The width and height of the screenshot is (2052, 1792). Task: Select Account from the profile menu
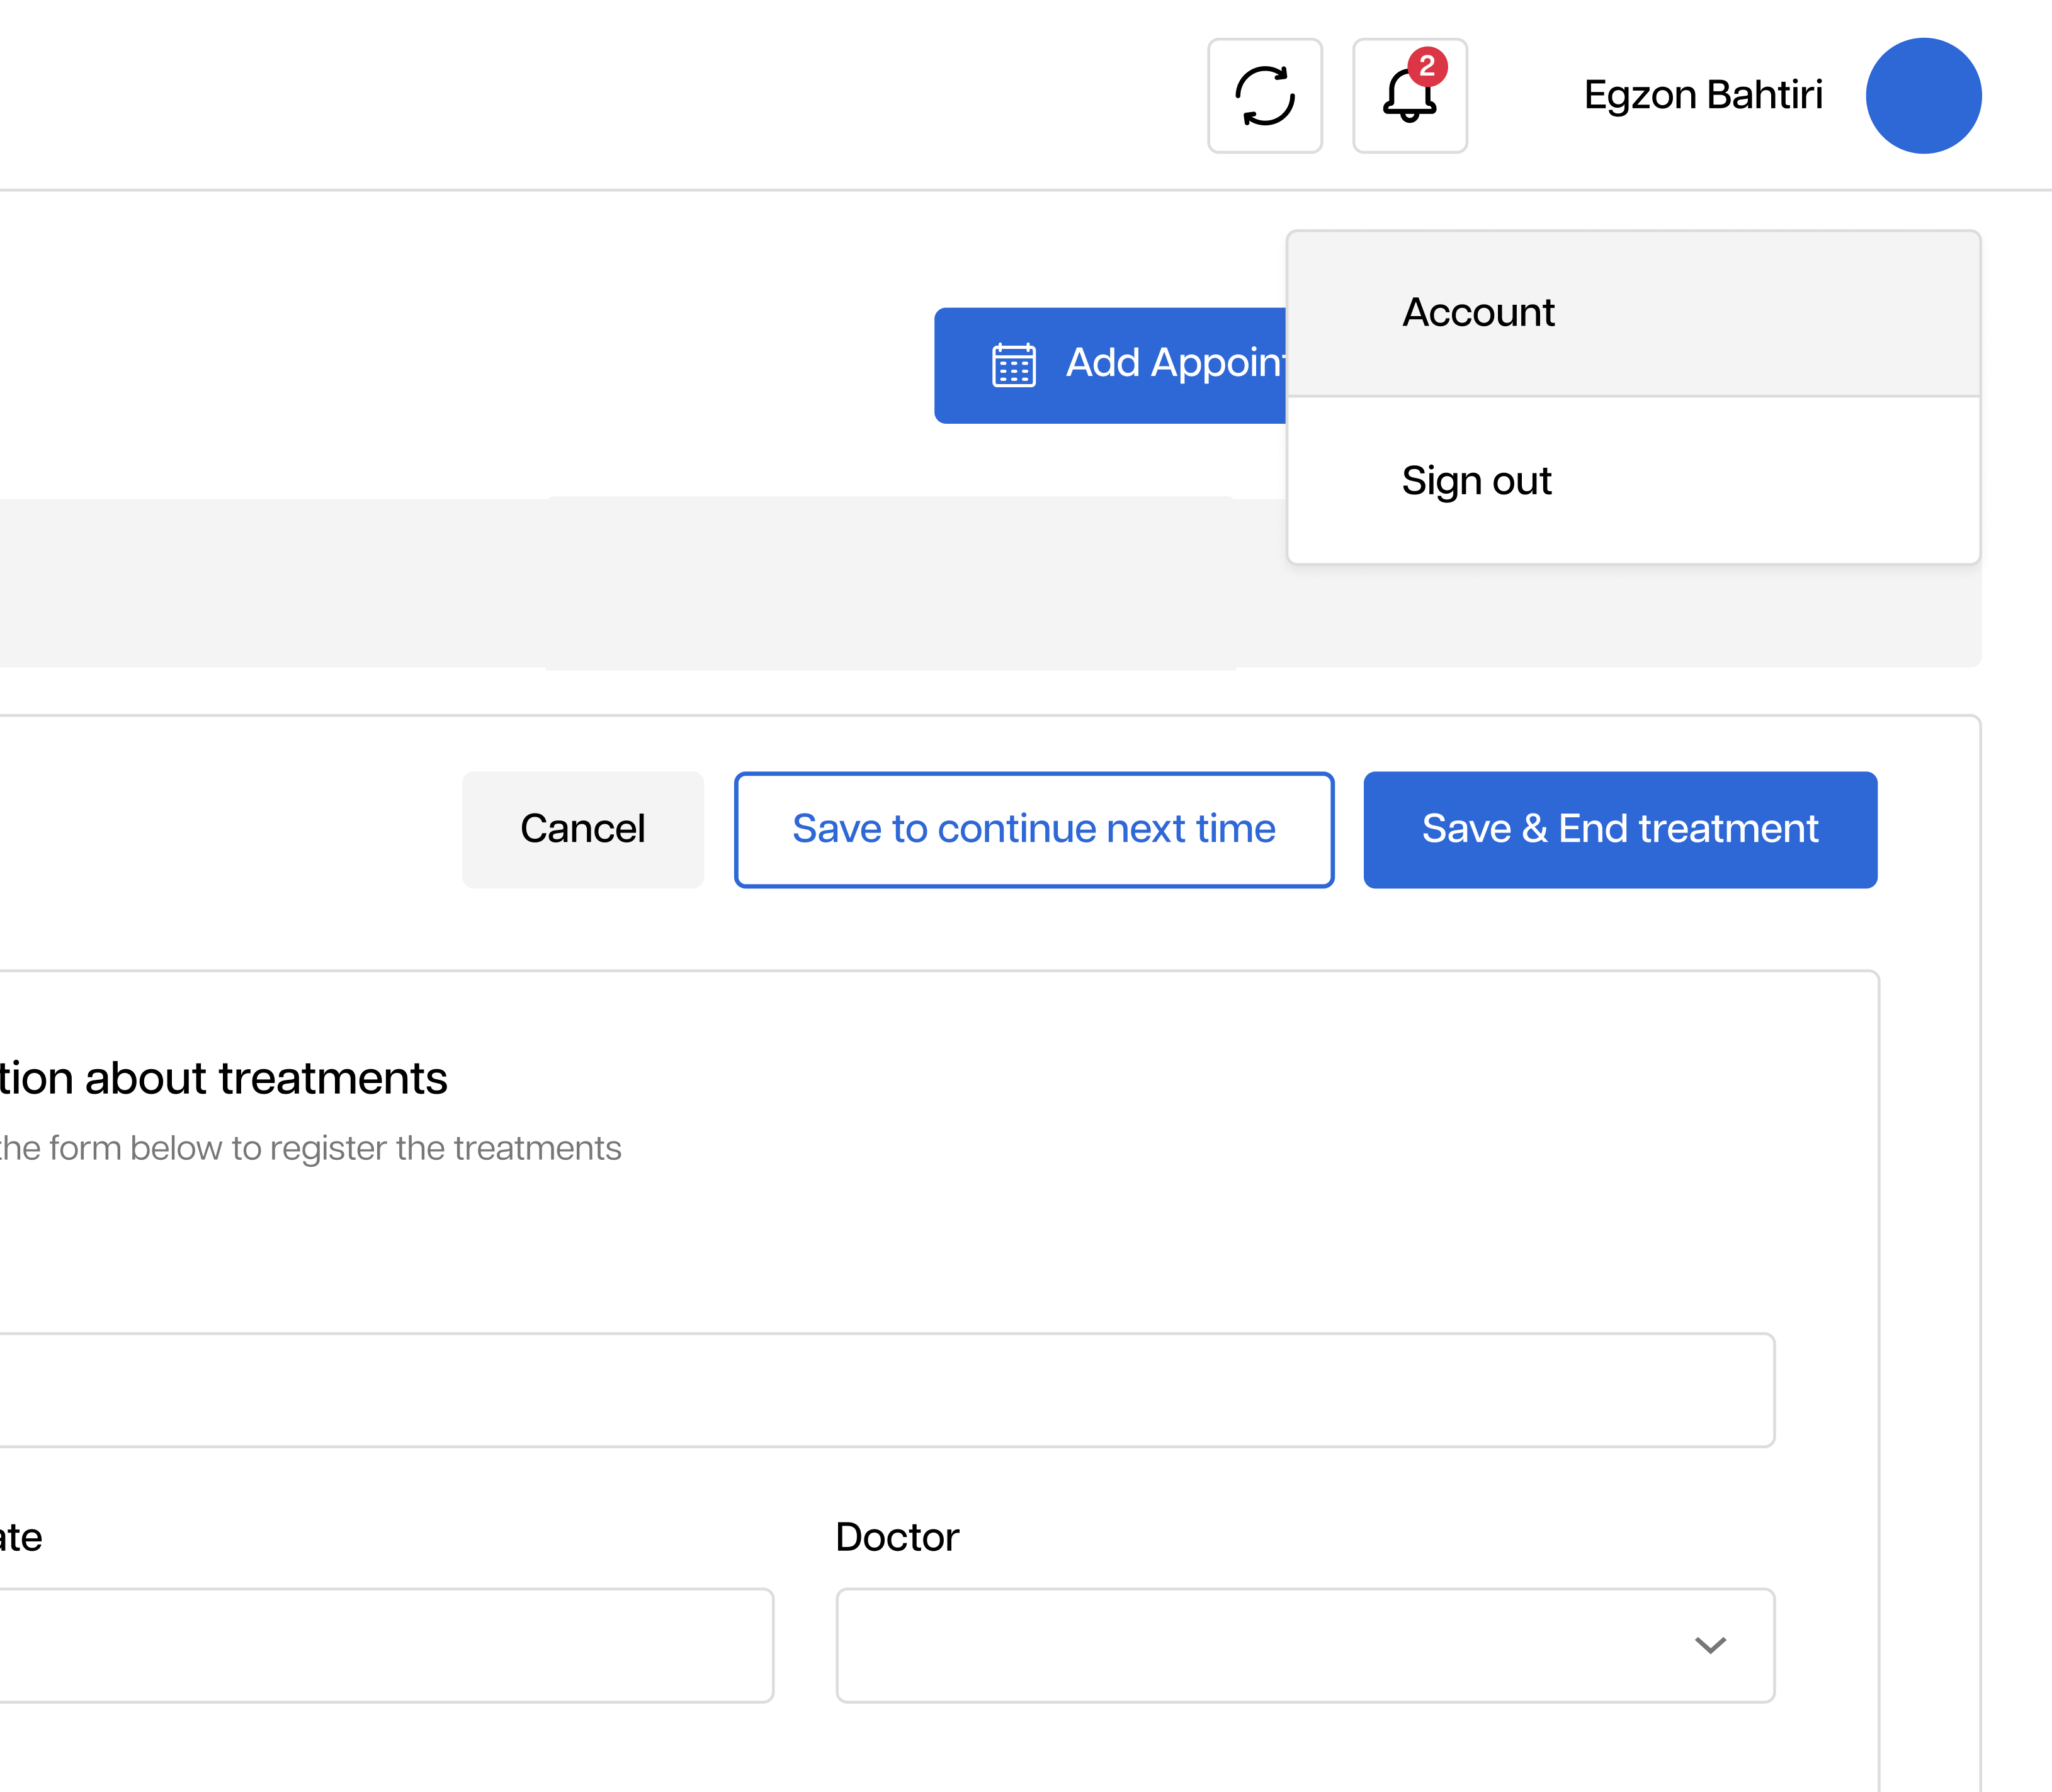[x=1478, y=312]
